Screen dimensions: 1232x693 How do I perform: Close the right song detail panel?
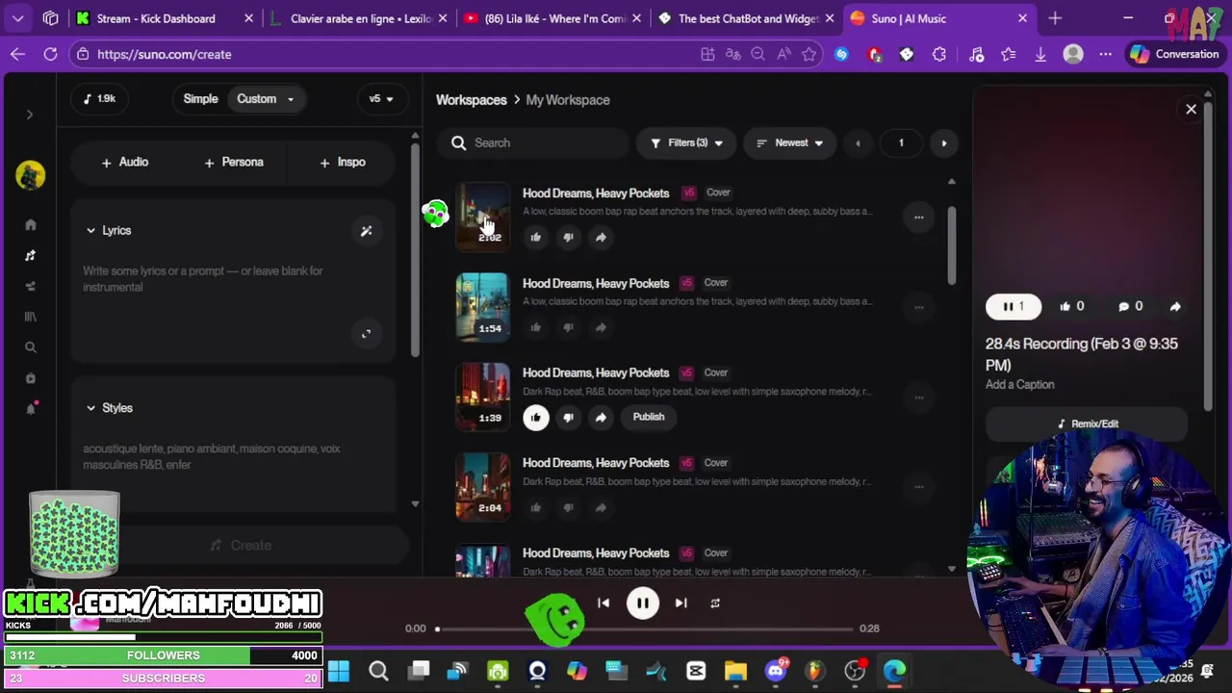pyautogui.click(x=1191, y=109)
